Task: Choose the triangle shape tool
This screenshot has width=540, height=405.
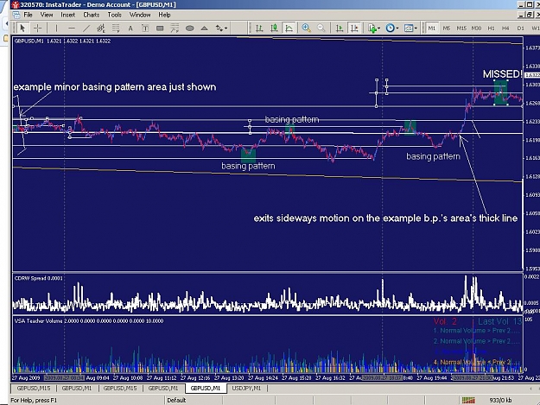Action: (x=204, y=28)
